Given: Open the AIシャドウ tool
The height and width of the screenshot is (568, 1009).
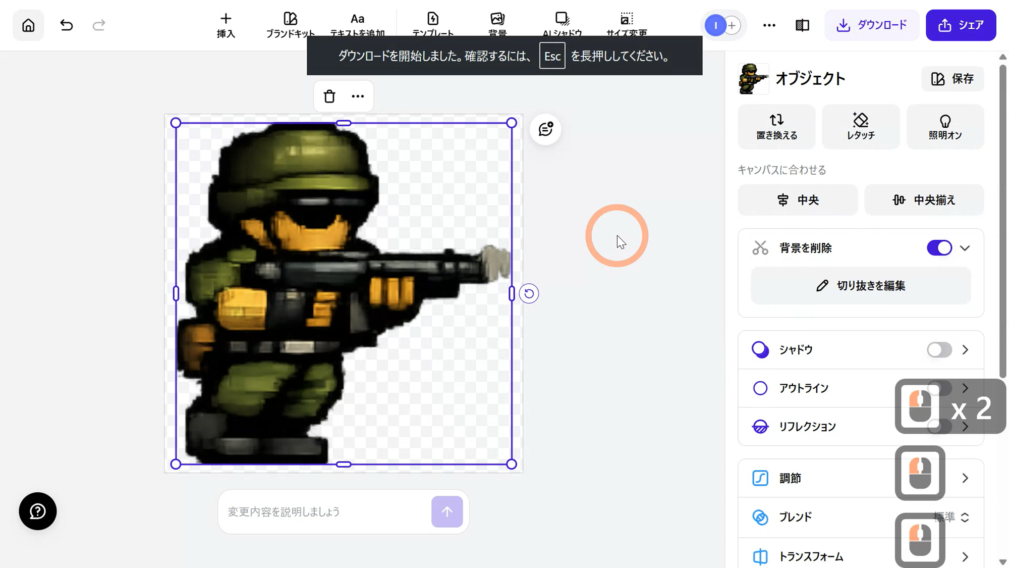Looking at the screenshot, I should [x=562, y=25].
